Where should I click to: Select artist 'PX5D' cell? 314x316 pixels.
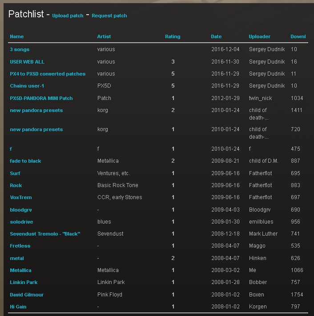(x=104, y=86)
